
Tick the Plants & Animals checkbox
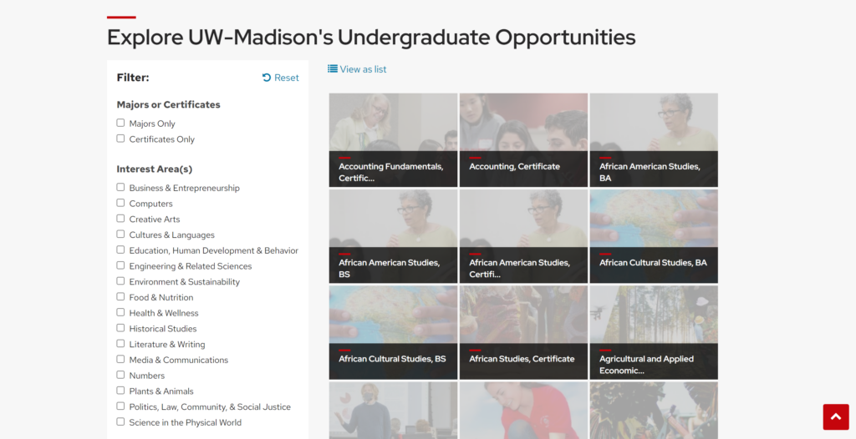tap(120, 391)
